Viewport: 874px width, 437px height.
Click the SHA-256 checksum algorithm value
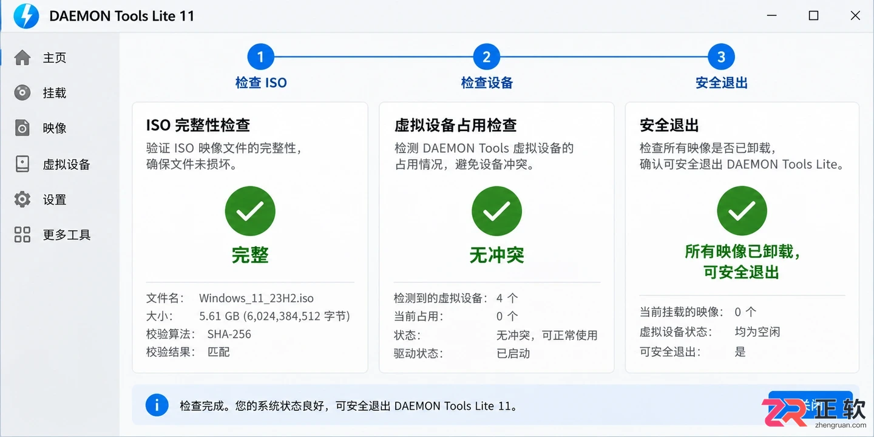(229, 334)
